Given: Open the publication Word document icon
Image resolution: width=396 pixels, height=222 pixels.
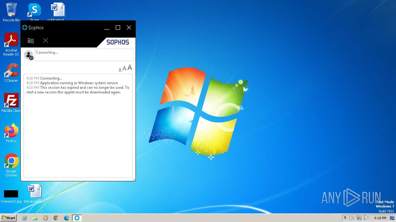Looking at the screenshot, I should coord(58,12).
